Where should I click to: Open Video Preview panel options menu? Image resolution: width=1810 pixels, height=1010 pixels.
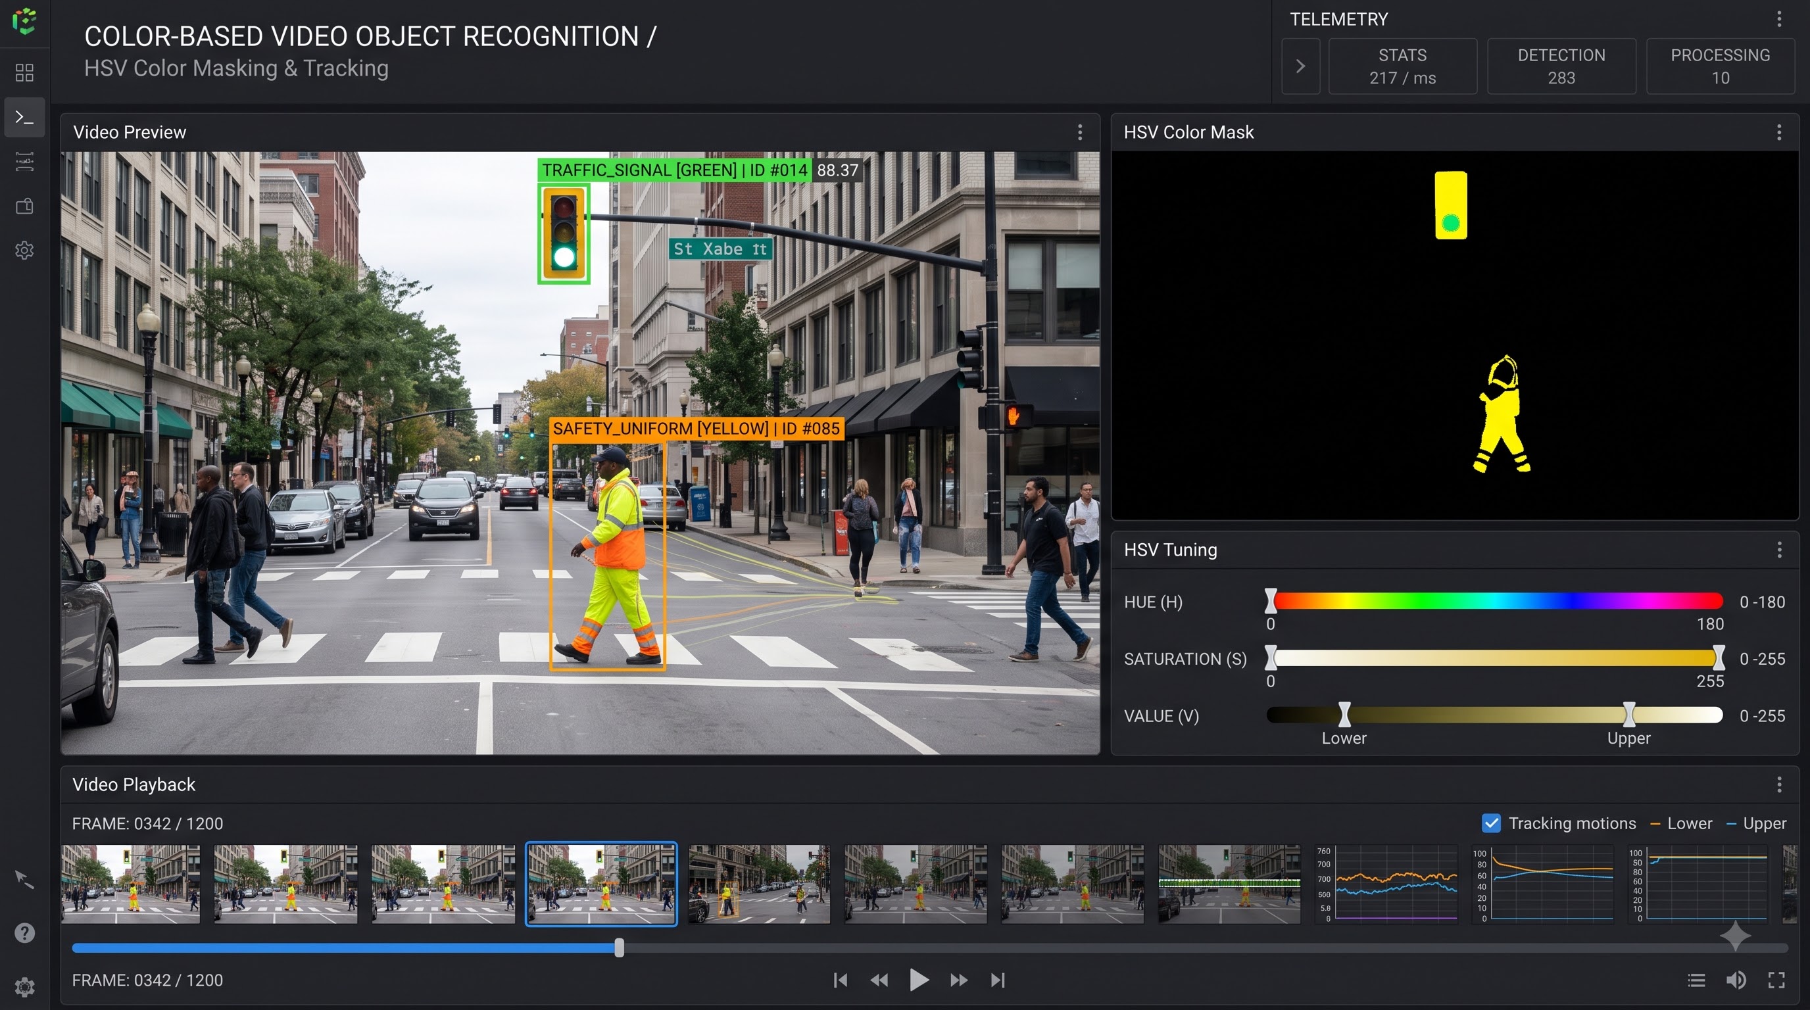1080,132
